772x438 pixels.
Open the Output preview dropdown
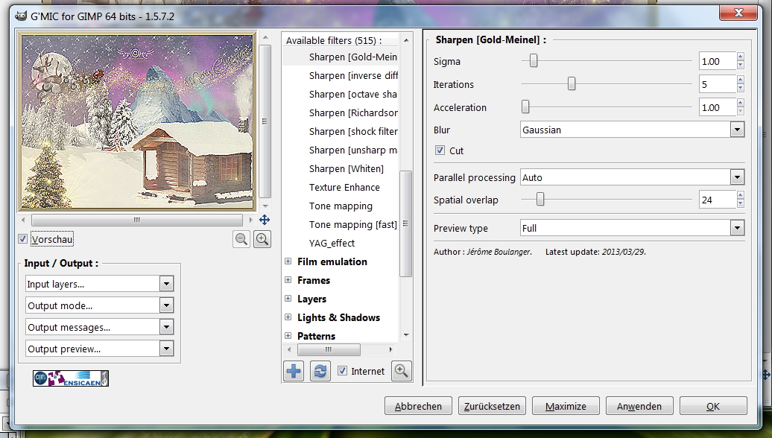coord(99,349)
